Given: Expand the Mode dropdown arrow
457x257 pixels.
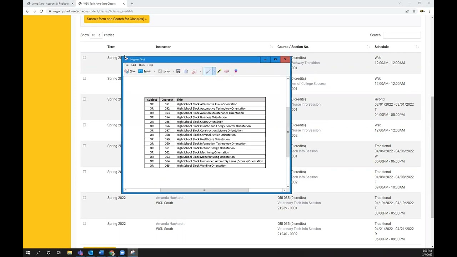Looking at the screenshot, I should (154, 71).
